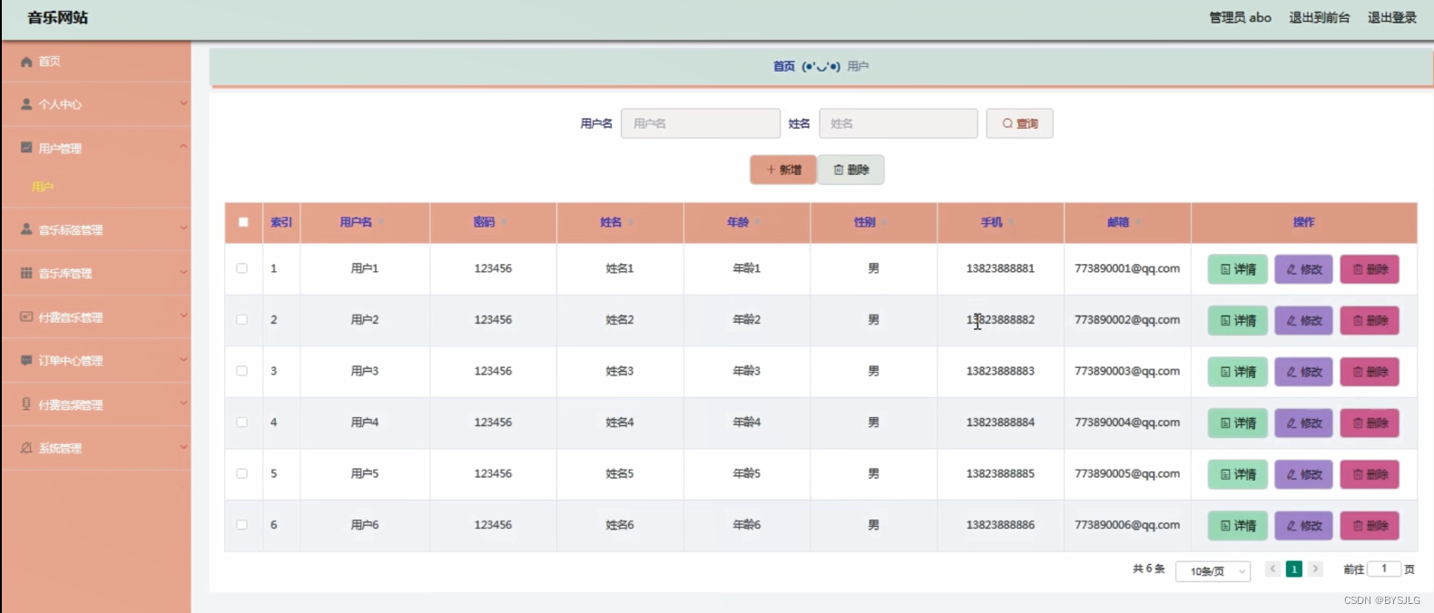Screen dimensions: 1434x613
Task: Click the home icon beside 首页
Action: (x=26, y=62)
